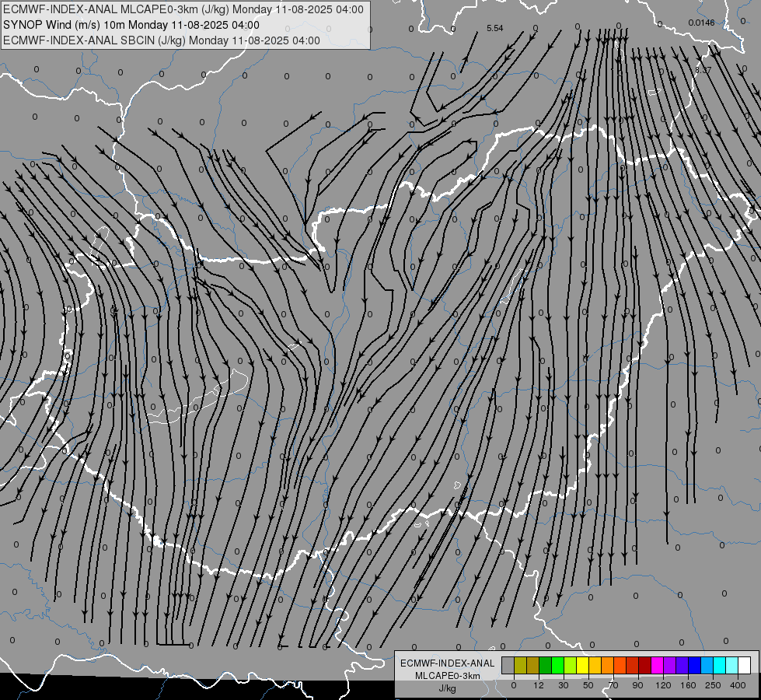
Task: Click the '250' legend tick label
Action: (713, 685)
